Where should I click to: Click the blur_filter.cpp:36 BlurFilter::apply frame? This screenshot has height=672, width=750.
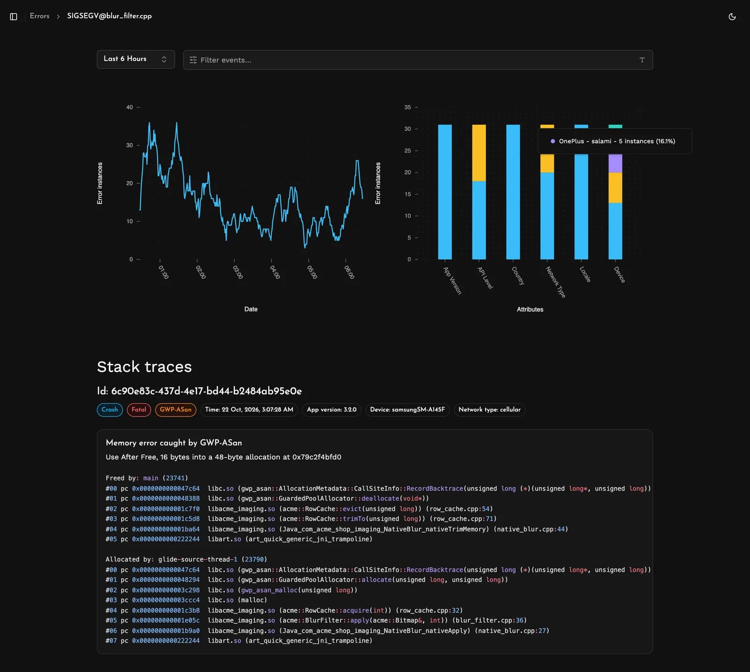click(x=316, y=620)
